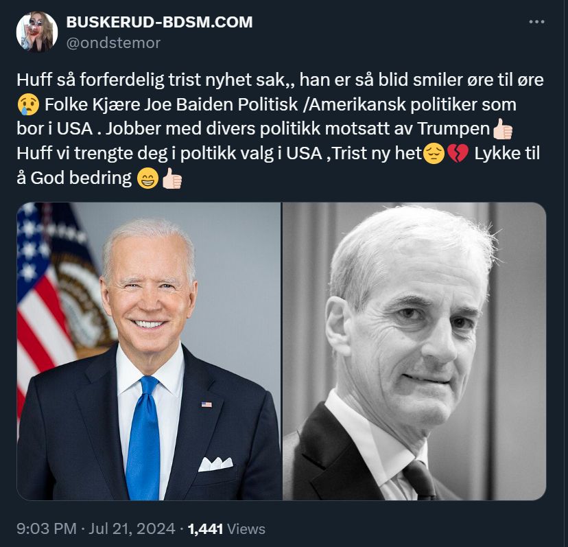
Task: Open the color photo with blue tie
Action: coord(149,351)
